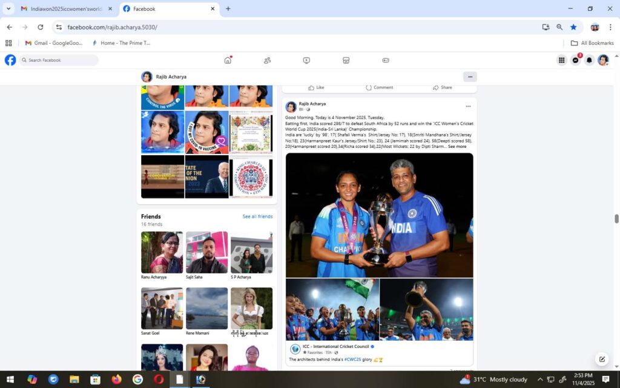Open the Friends icon in top navigation
Screen dimensions: 620x388
click(267, 60)
